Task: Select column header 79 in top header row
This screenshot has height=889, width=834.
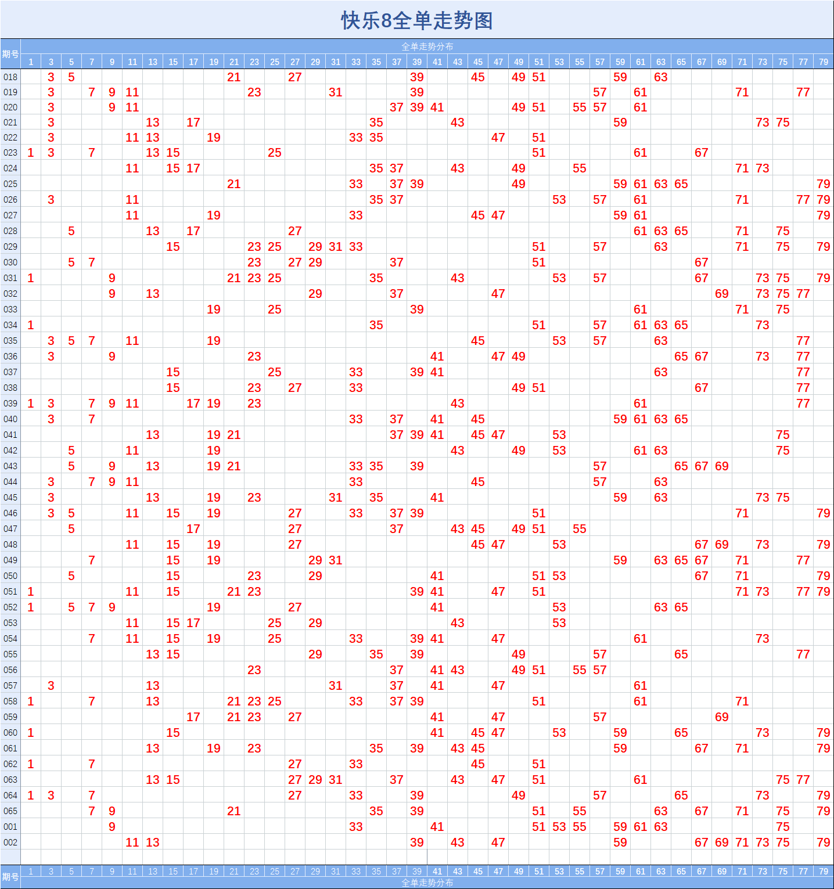Action: point(824,62)
